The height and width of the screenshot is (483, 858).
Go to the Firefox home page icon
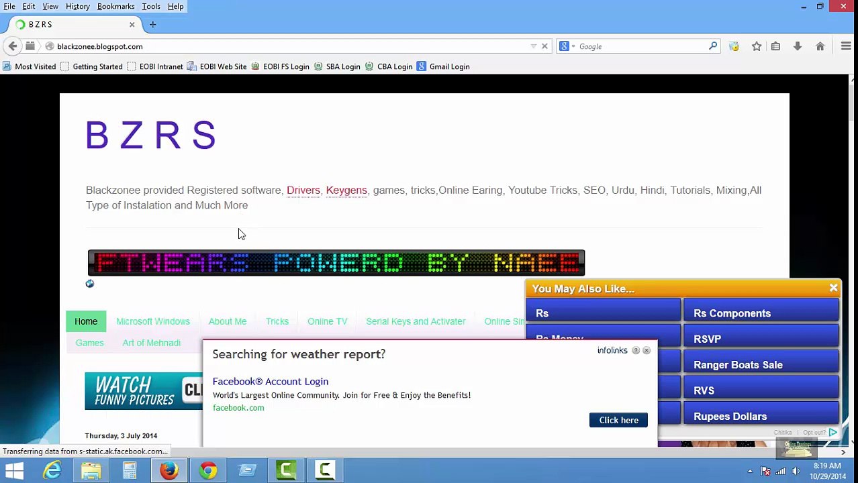pos(820,46)
